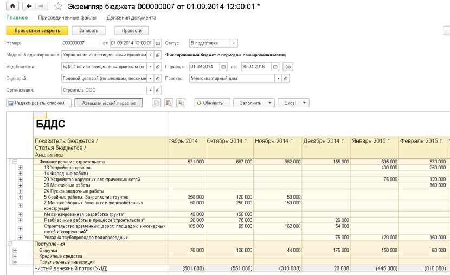The width and height of the screenshot is (450, 275).
Task: Select the БДДС title cell
Action: pos(101,124)
